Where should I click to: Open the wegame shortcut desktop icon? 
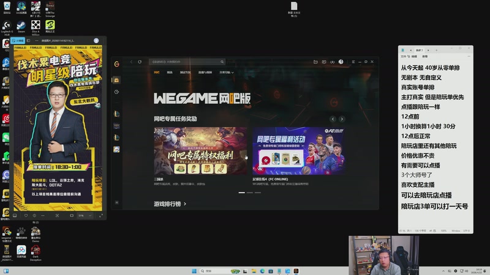(7, 234)
